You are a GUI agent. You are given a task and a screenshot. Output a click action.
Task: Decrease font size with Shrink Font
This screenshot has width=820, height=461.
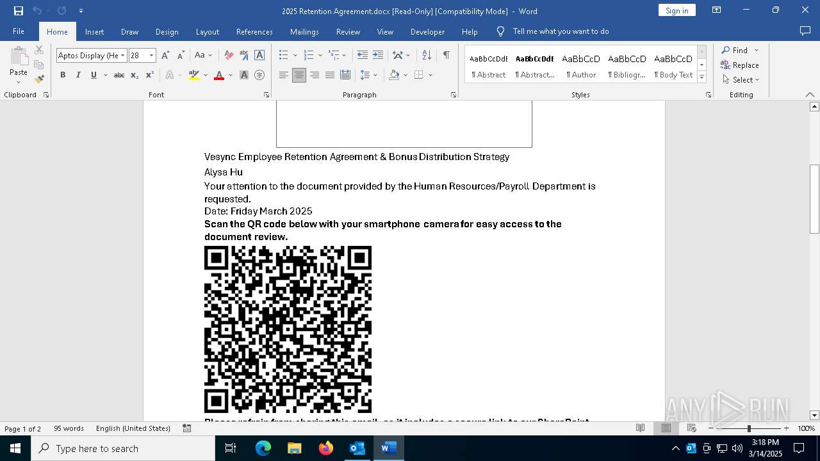click(181, 56)
